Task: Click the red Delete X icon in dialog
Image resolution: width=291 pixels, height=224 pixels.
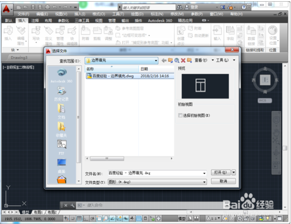Action: [x=183, y=60]
